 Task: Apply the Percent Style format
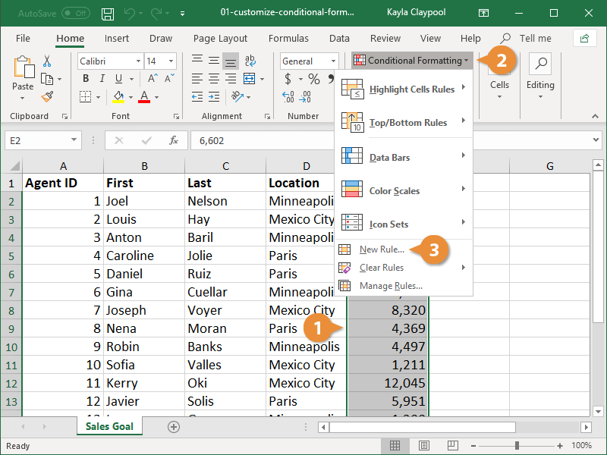[314, 78]
